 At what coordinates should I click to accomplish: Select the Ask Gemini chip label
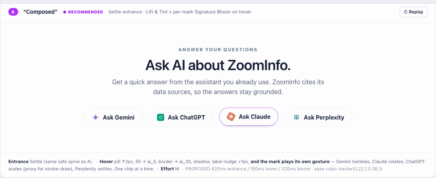point(118,117)
